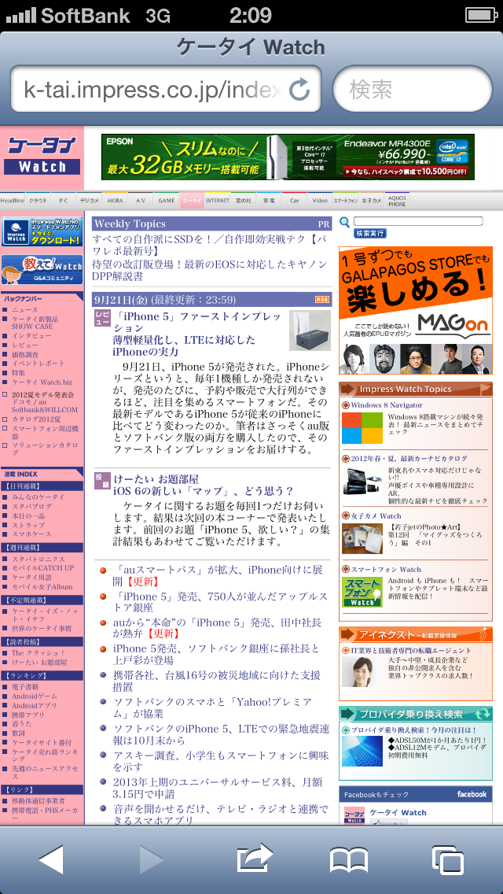Select the Headline tab
Image resolution: width=503 pixels, height=894 pixels.
[13, 201]
